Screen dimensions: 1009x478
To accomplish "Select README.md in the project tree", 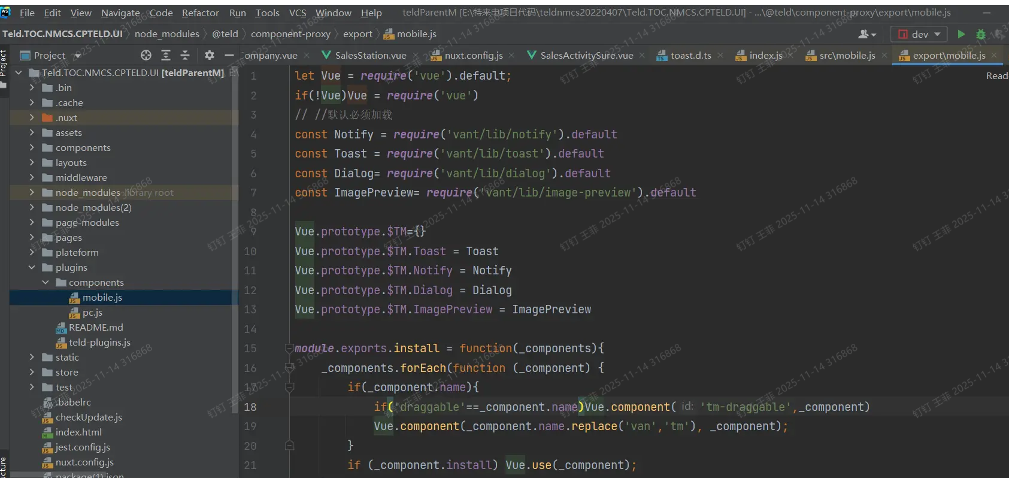I will pyautogui.click(x=95, y=327).
